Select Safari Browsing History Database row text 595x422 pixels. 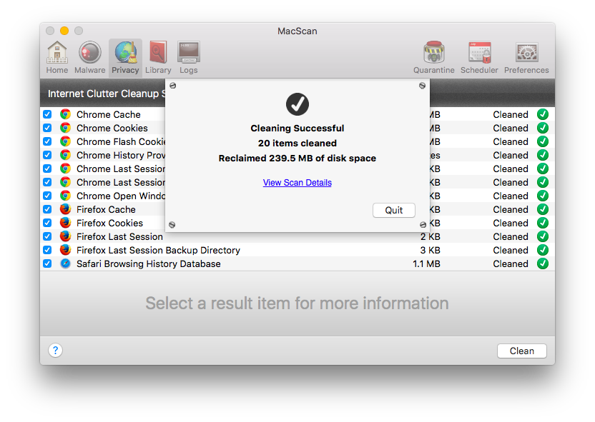[x=148, y=263]
